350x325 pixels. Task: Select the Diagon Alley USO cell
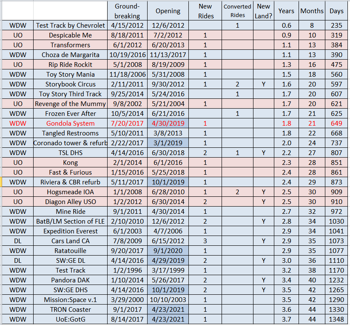pos(70,201)
